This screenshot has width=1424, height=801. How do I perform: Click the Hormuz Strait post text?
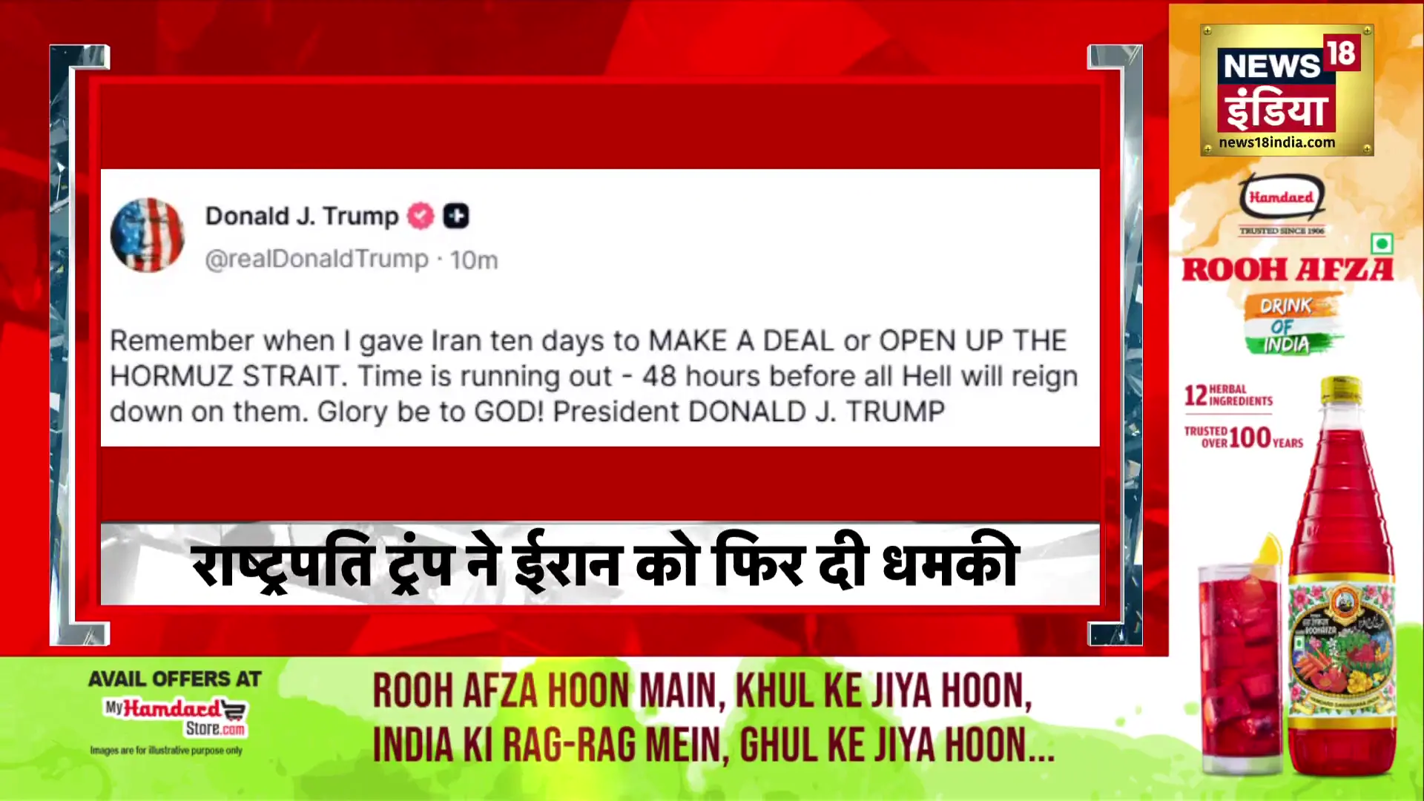click(593, 376)
